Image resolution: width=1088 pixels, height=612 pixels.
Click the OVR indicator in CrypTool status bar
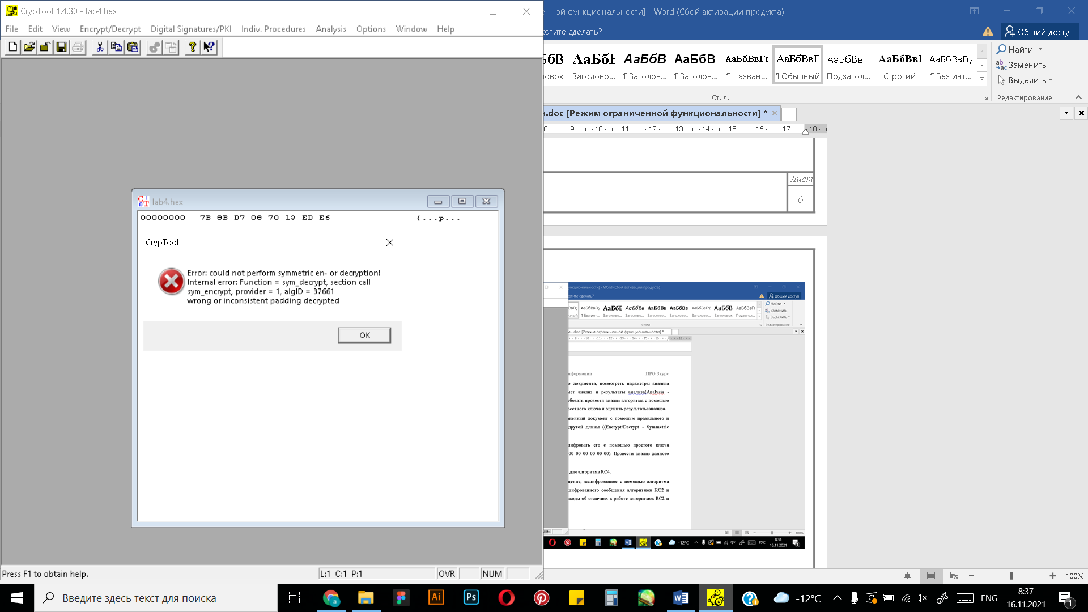tap(447, 573)
